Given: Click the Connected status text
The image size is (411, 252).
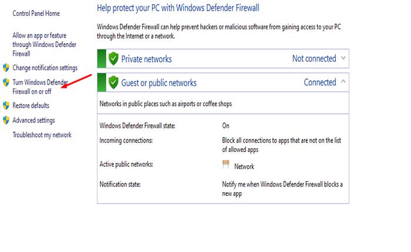Looking at the screenshot, I should [x=320, y=83].
